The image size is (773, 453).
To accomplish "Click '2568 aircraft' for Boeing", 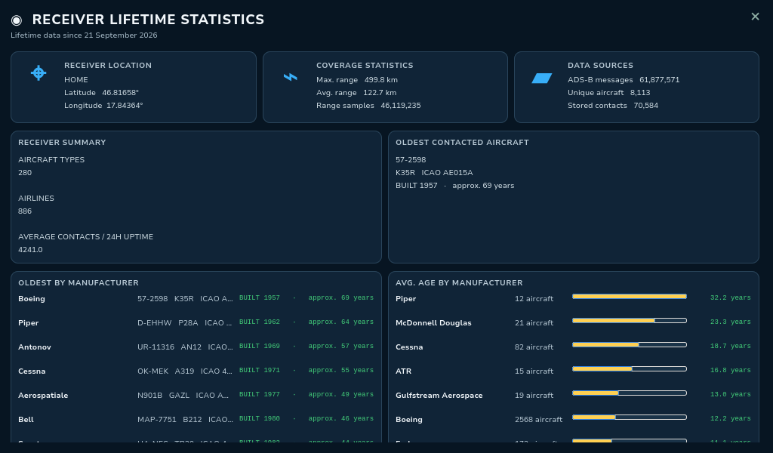I will point(538,420).
